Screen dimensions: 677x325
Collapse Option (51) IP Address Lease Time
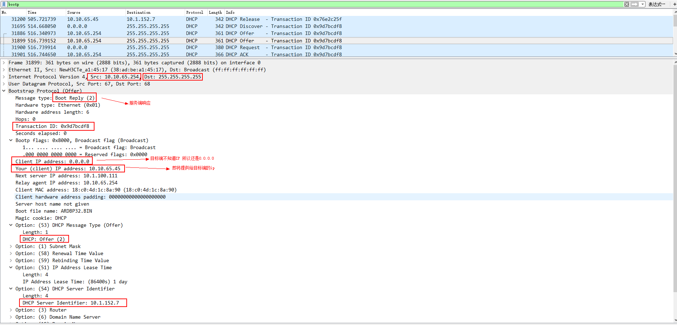pos(11,268)
